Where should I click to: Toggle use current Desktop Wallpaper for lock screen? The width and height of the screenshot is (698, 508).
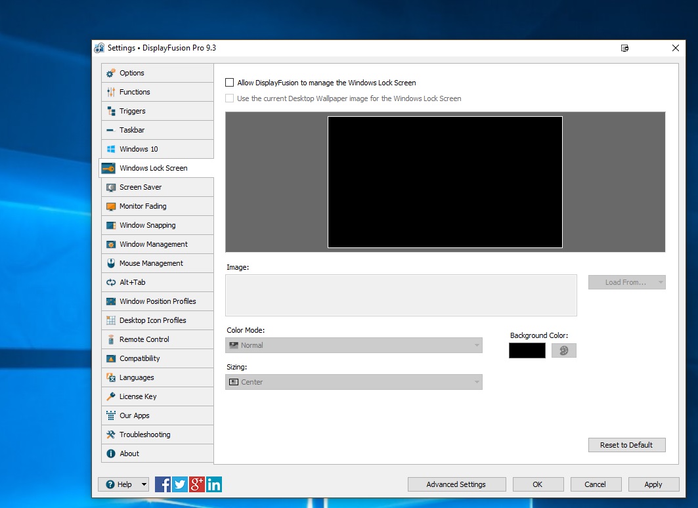pos(230,98)
